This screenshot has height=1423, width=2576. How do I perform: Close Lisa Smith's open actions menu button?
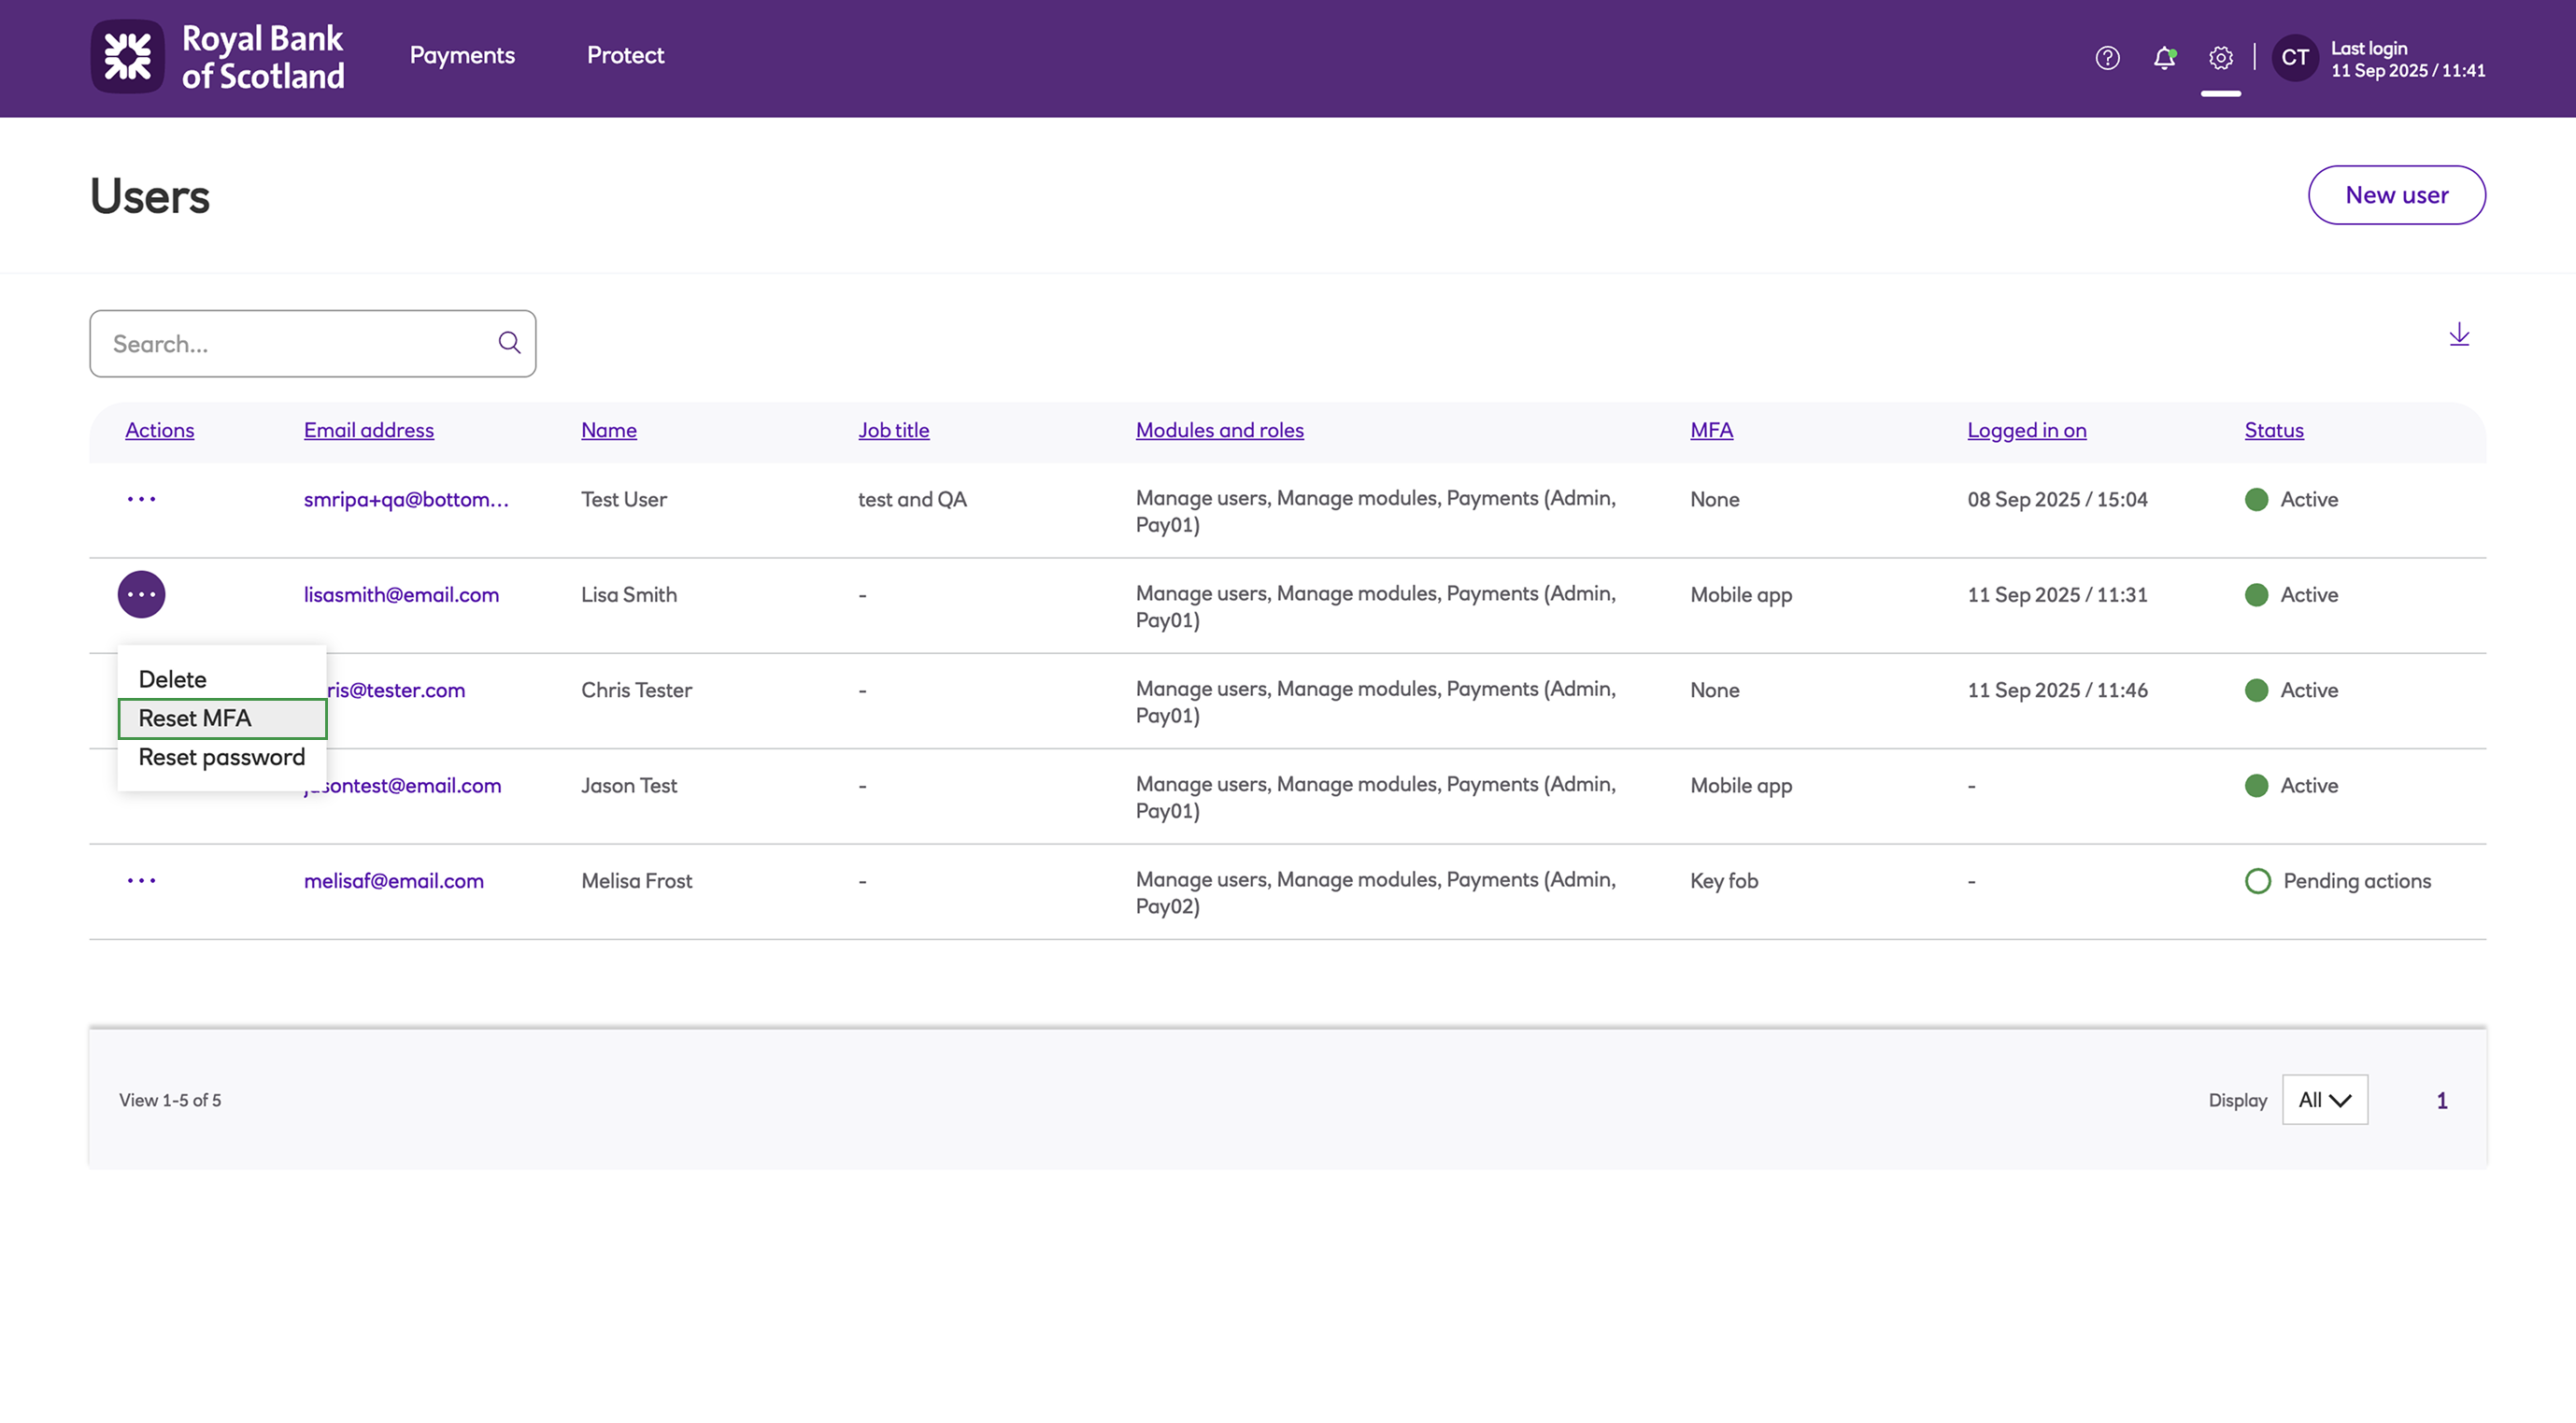click(x=141, y=595)
